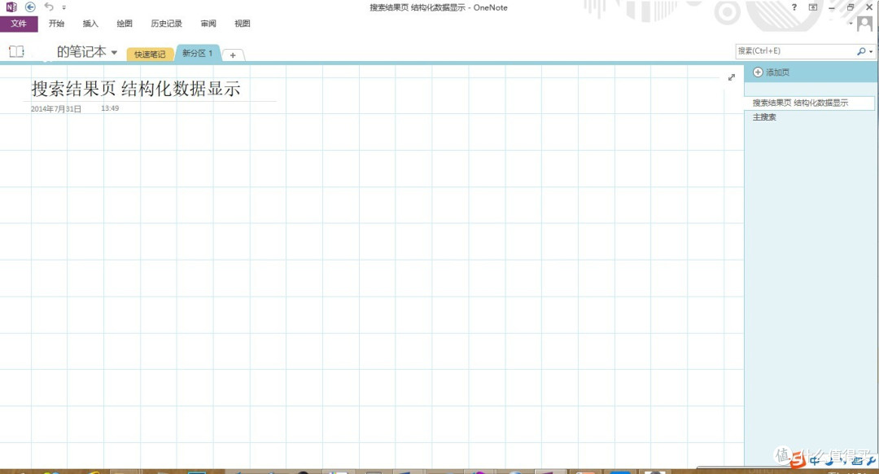Screen dimensions: 879x474
Task: Create a new section with the plus tab
Action: click(233, 55)
